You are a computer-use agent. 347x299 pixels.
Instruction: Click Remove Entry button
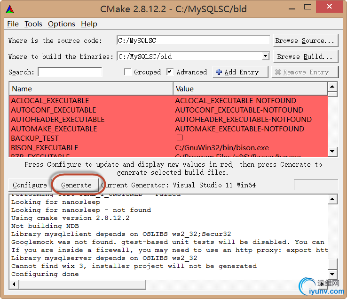click(305, 72)
